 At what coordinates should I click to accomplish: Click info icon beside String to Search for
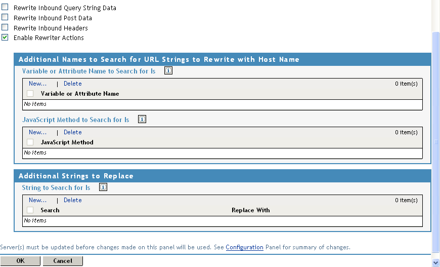(x=103, y=187)
